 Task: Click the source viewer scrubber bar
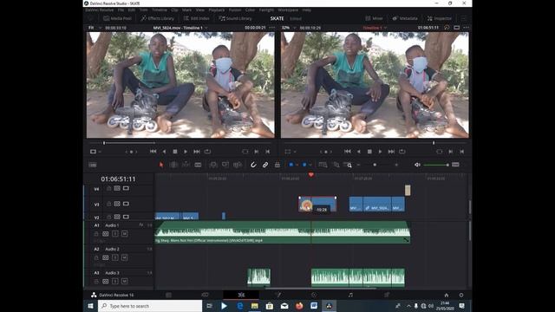(180, 143)
